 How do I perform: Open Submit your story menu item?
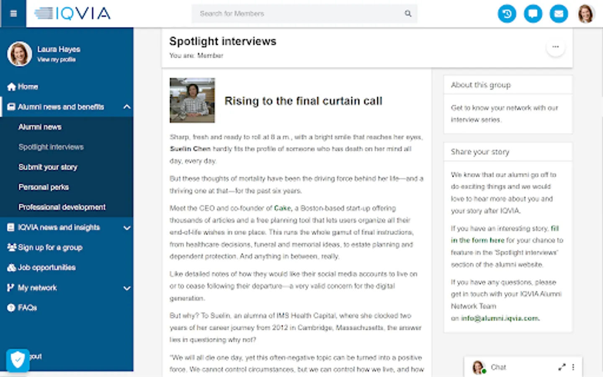tap(48, 167)
